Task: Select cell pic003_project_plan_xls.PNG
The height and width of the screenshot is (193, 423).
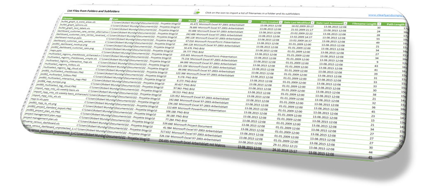Action: [43, 111]
